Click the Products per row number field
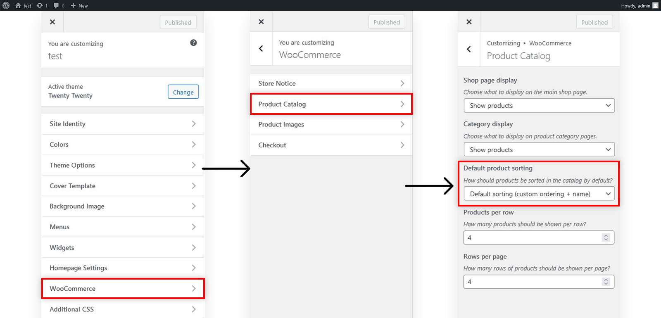661x318 pixels. (539, 237)
